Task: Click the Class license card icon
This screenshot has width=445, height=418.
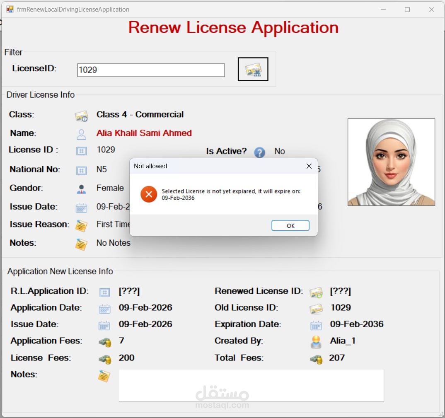Action: [x=81, y=116]
